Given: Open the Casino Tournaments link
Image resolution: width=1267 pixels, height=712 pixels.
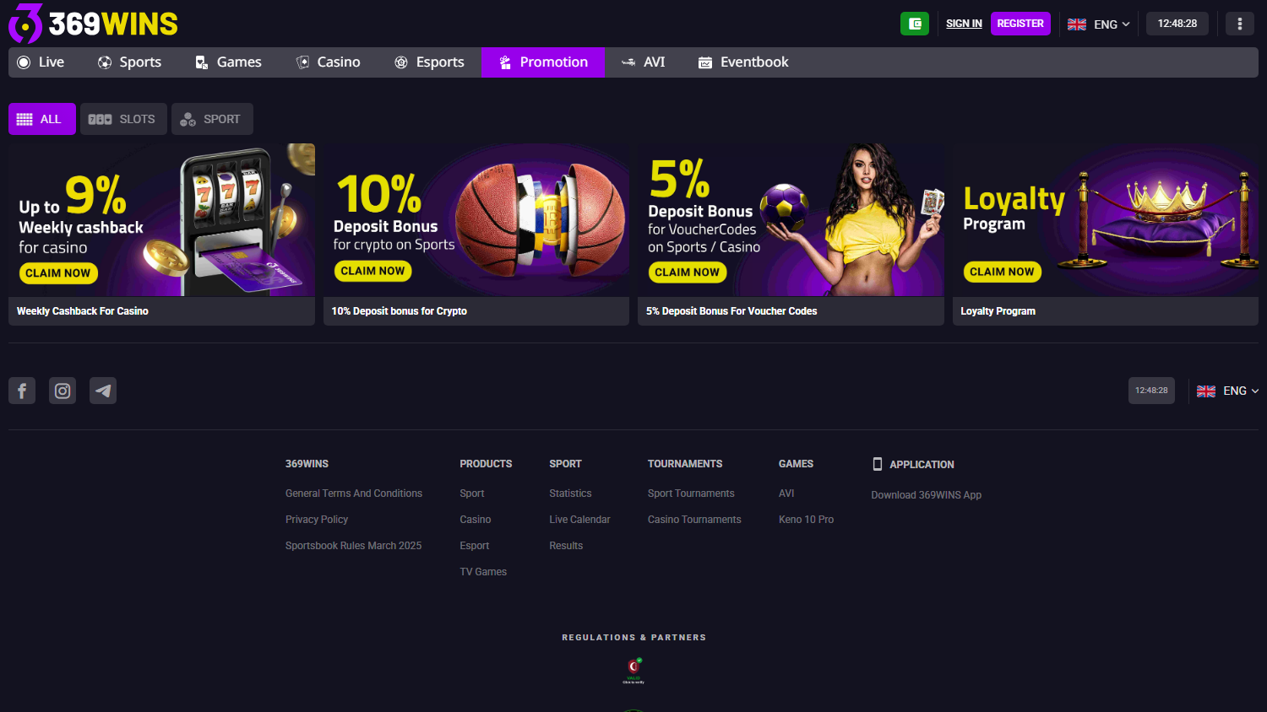Looking at the screenshot, I should [694, 520].
